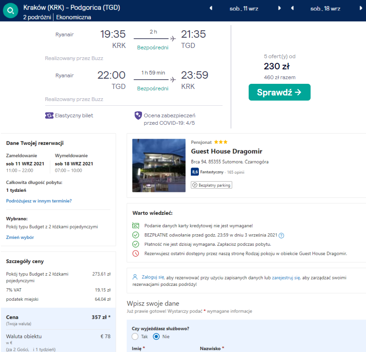
Task: Click the Kraków (KRK) – Podgorica (TGD) route
Action: coord(72,7)
